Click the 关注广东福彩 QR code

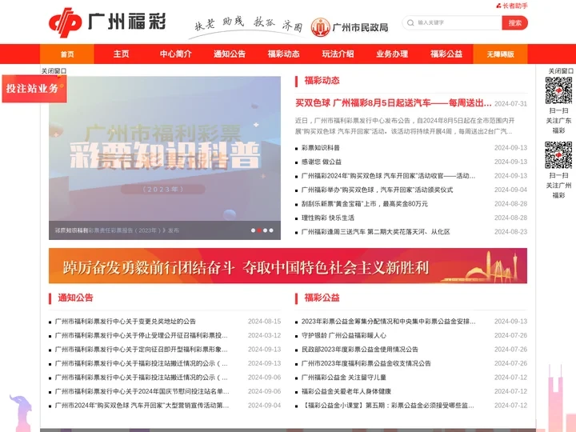[x=558, y=90]
